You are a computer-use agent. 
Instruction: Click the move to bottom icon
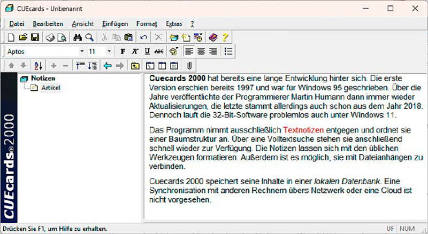point(92,66)
